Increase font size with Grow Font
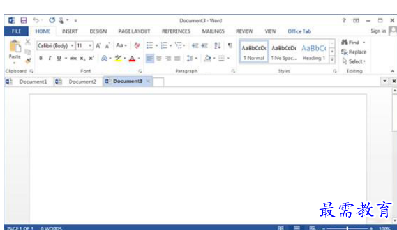The image size is (397, 230). coord(98,45)
